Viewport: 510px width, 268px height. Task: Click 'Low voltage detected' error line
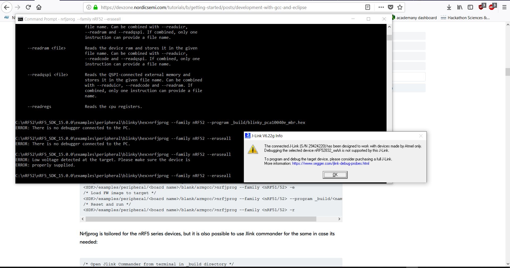(x=103, y=160)
